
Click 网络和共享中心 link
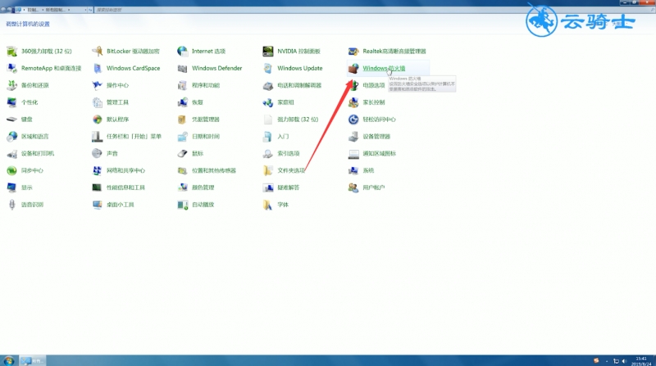125,170
